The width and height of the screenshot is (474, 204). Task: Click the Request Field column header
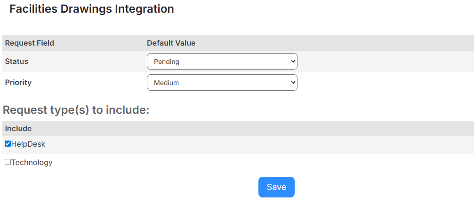29,43
